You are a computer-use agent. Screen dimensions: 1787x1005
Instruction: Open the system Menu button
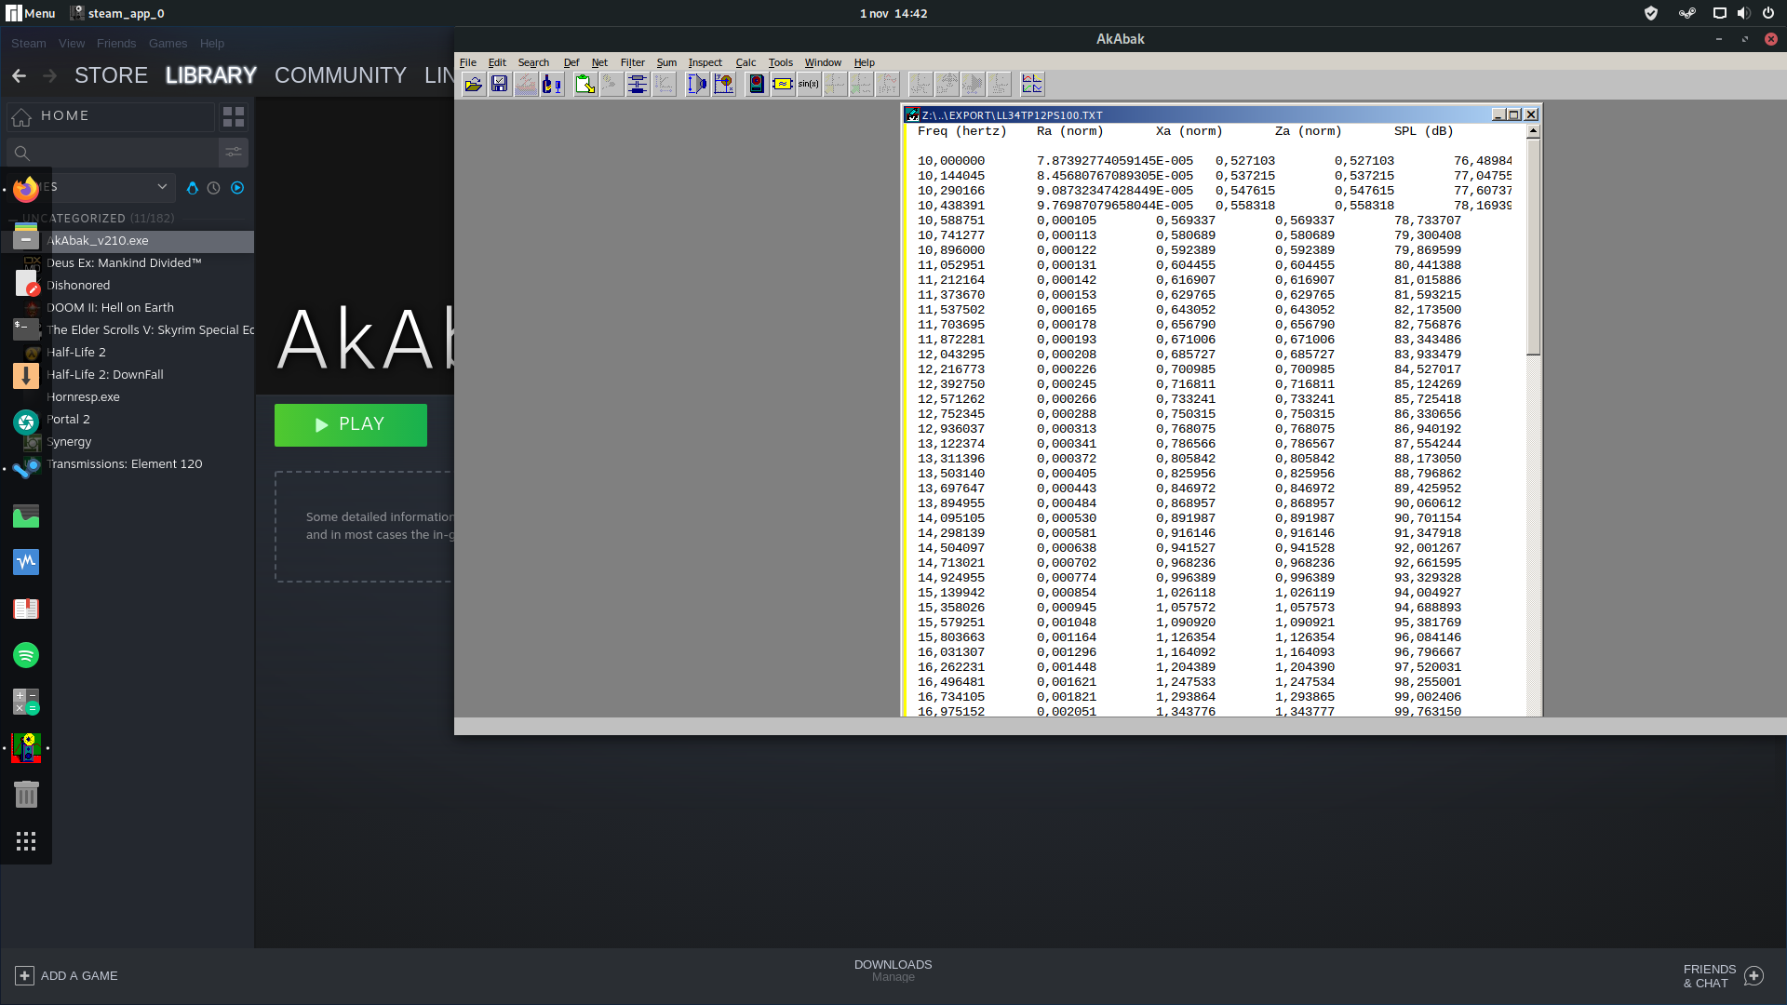point(31,13)
